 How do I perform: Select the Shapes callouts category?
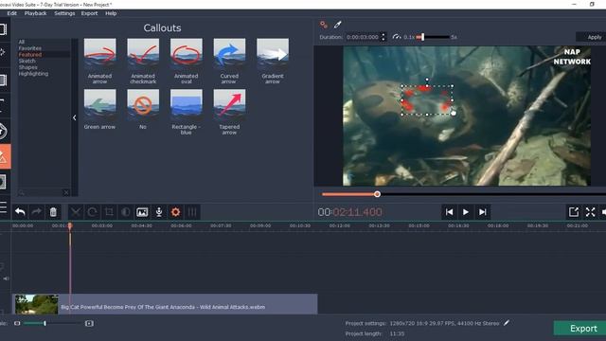27,67
